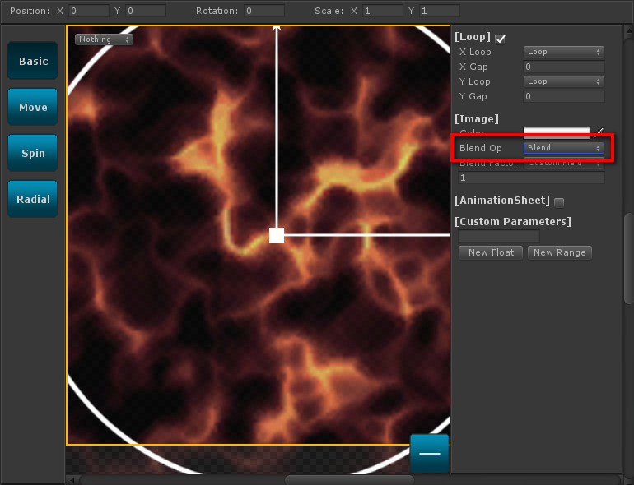Click the X Loop label
Screen dimensions: 634x485
point(475,52)
